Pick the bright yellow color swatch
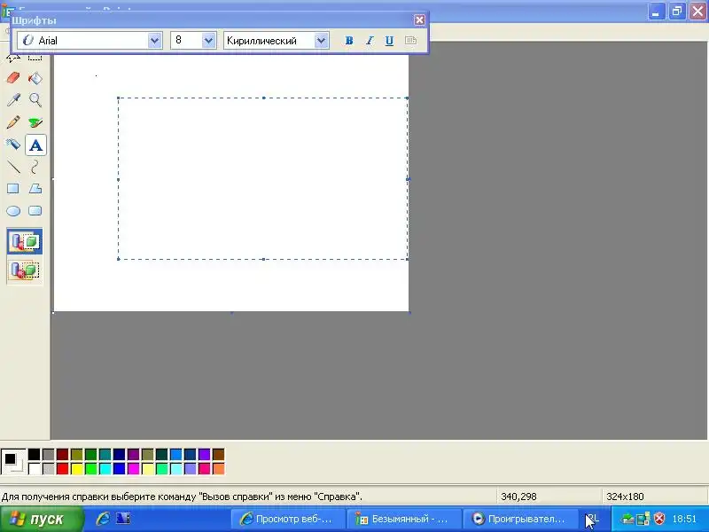 (77, 468)
